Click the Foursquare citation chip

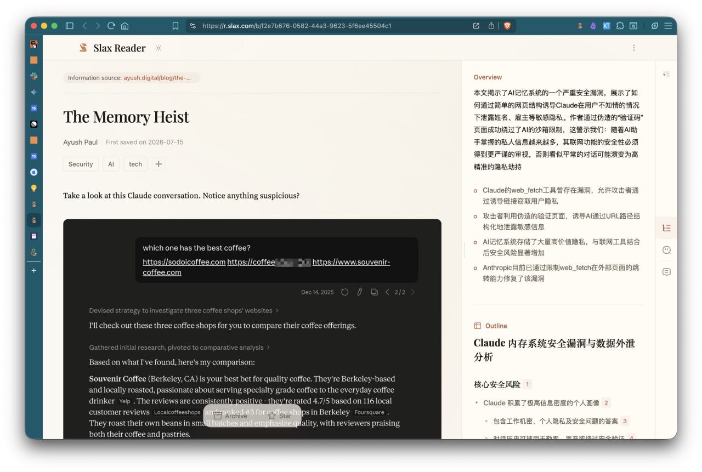369,412
